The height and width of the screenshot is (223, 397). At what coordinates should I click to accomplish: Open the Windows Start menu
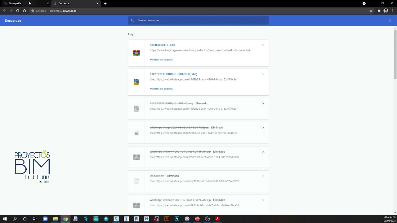tap(5, 219)
